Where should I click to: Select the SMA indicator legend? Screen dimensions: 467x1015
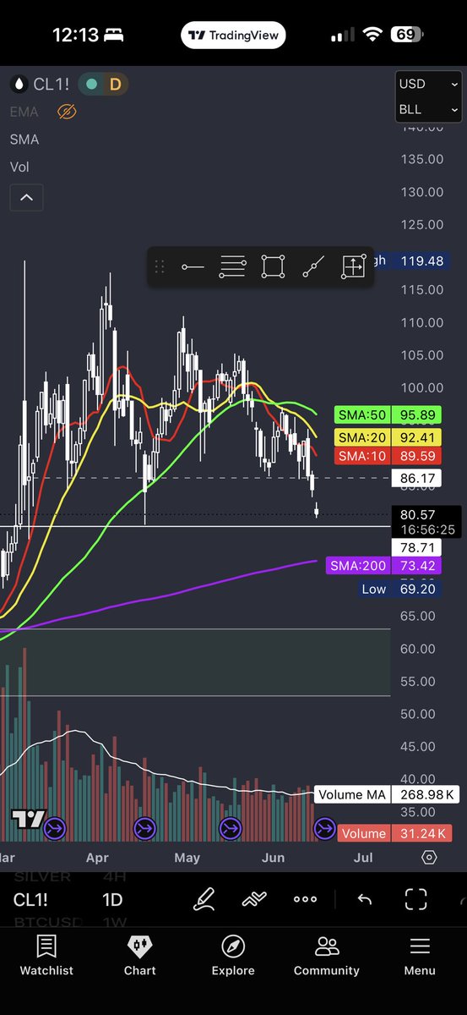pos(24,140)
